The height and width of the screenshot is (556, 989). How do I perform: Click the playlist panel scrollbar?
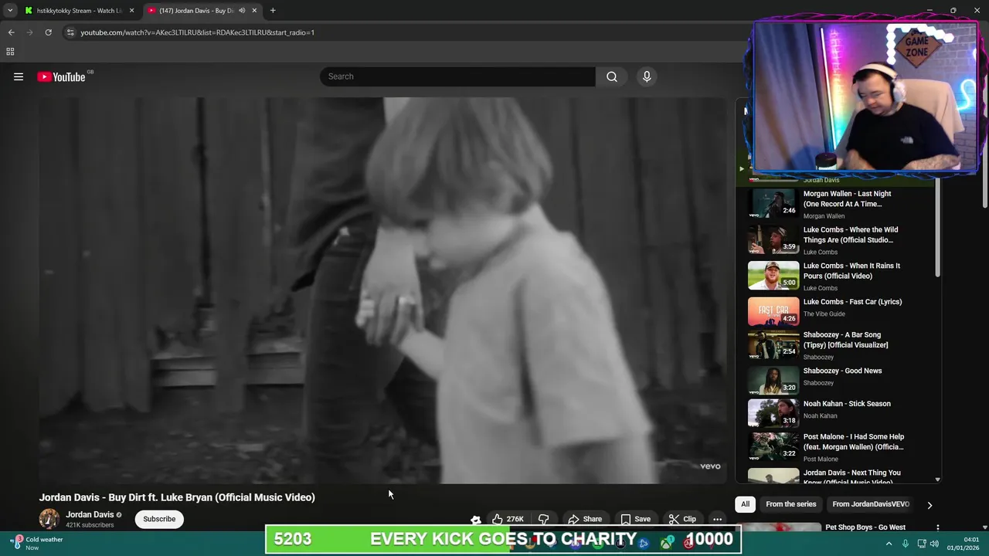pos(938,228)
